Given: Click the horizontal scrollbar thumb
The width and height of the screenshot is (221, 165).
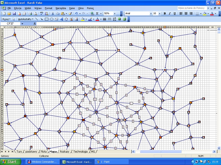Looking at the screenshot, I should click(x=161, y=152).
